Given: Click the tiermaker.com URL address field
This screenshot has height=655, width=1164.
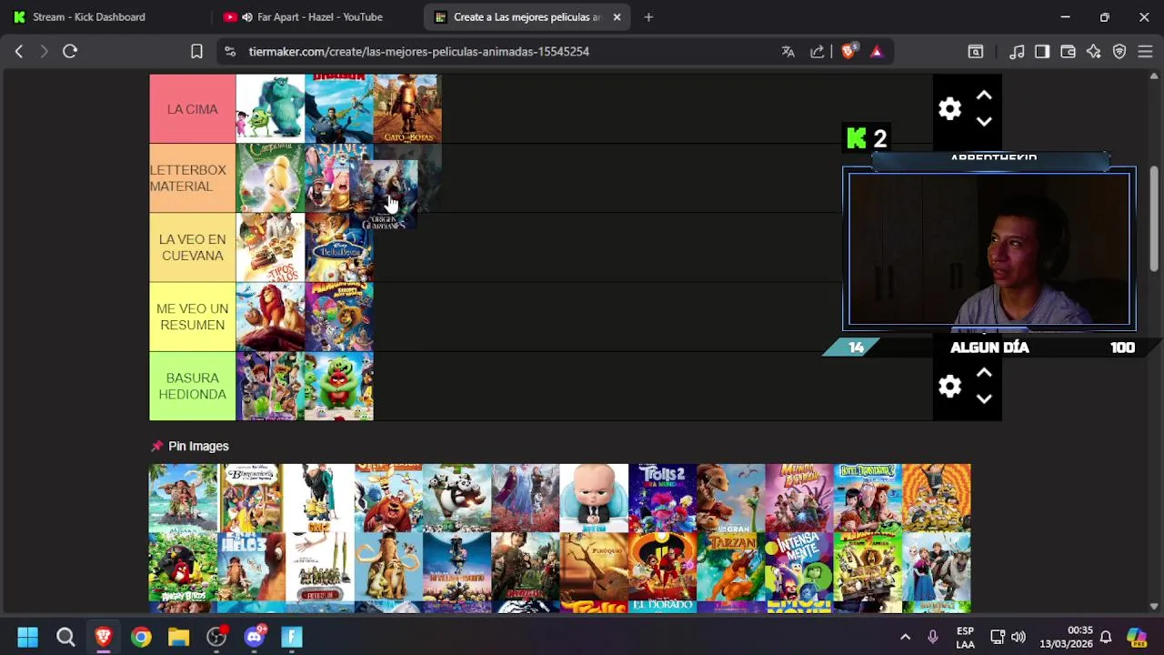Looking at the screenshot, I should click(x=418, y=52).
